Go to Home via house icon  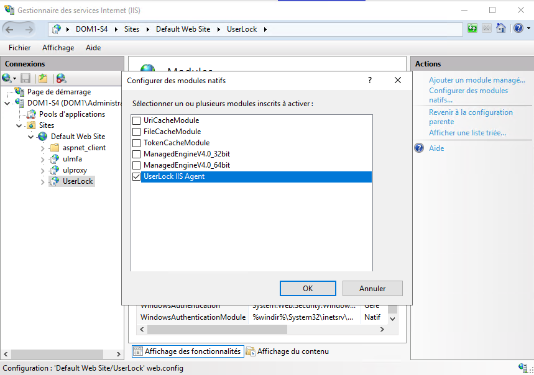pyautogui.click(x=501, y=28)
